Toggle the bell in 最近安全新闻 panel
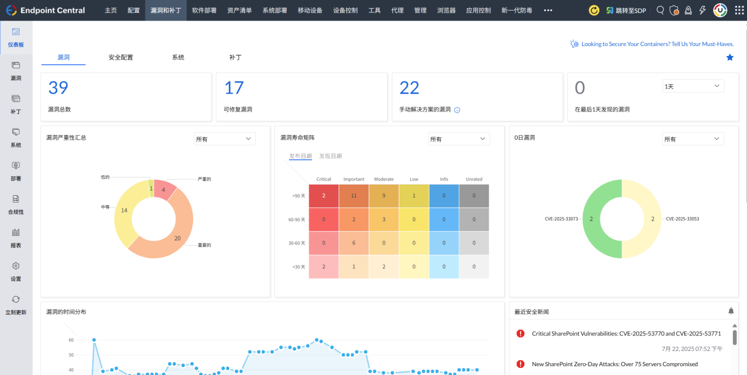 click(731, 310)
